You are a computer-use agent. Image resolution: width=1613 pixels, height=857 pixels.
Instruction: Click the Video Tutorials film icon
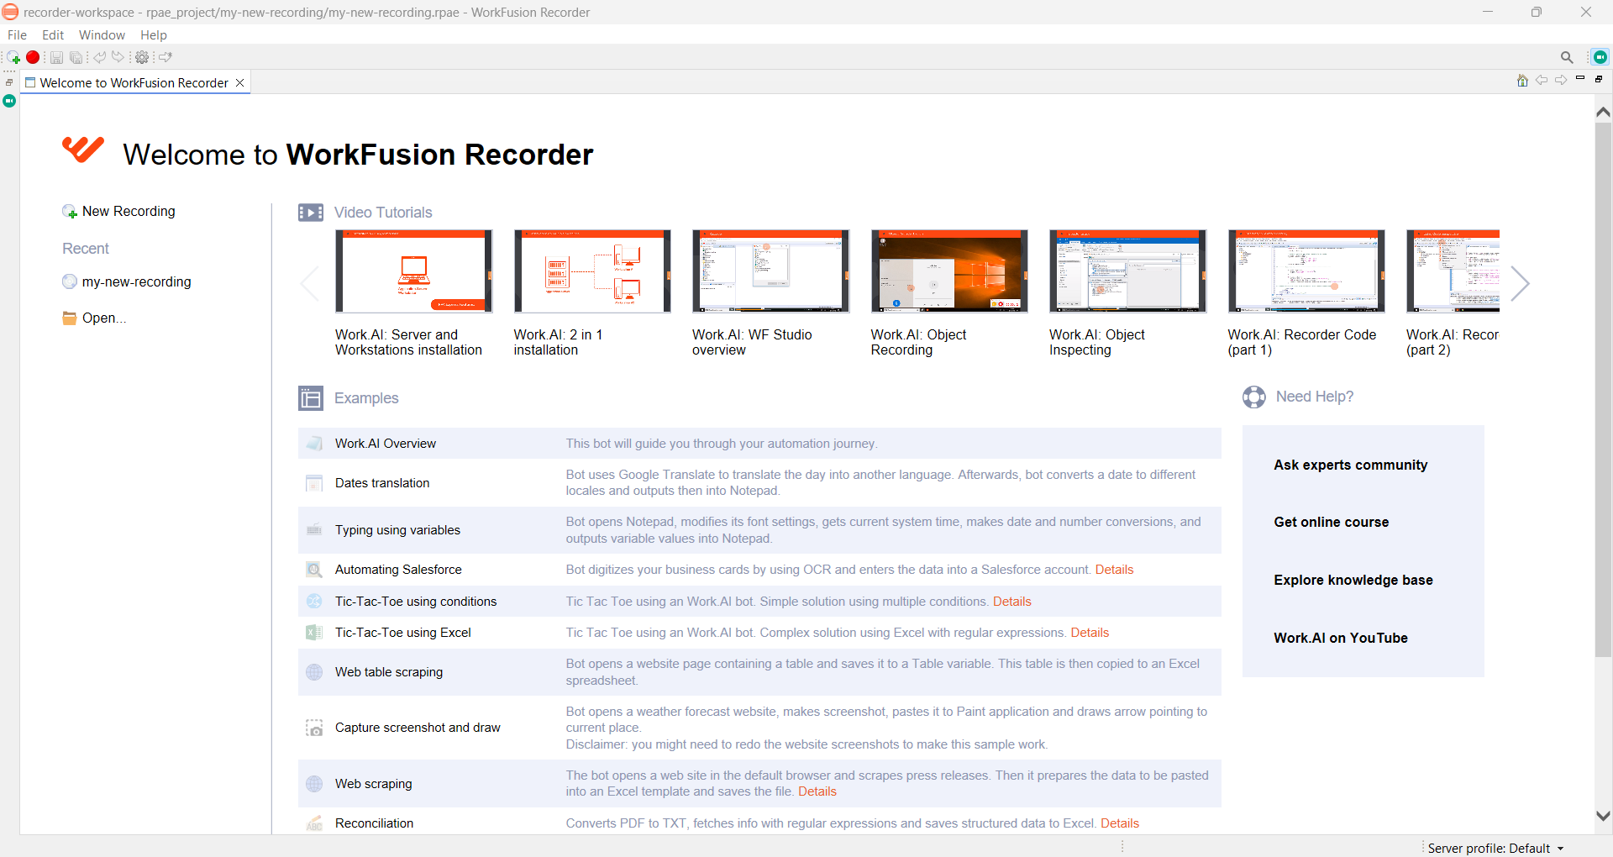[x=311, y=213]
